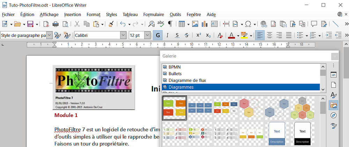Toggle formatting marks (pilcrow)
Screen dimensions: 349x147
click(170, 24)
